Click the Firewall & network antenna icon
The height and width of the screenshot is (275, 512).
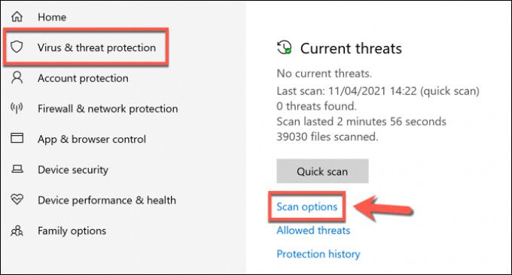click(17, 107)
